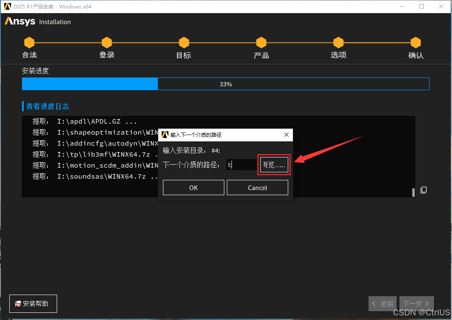The image size is (452, 320).
Task: Click the 查看进度日志 heading
Action: pos(47,106)
